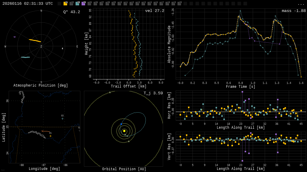
Task: Click the vel 27.2 velocity label
Action: coord(154,11)
